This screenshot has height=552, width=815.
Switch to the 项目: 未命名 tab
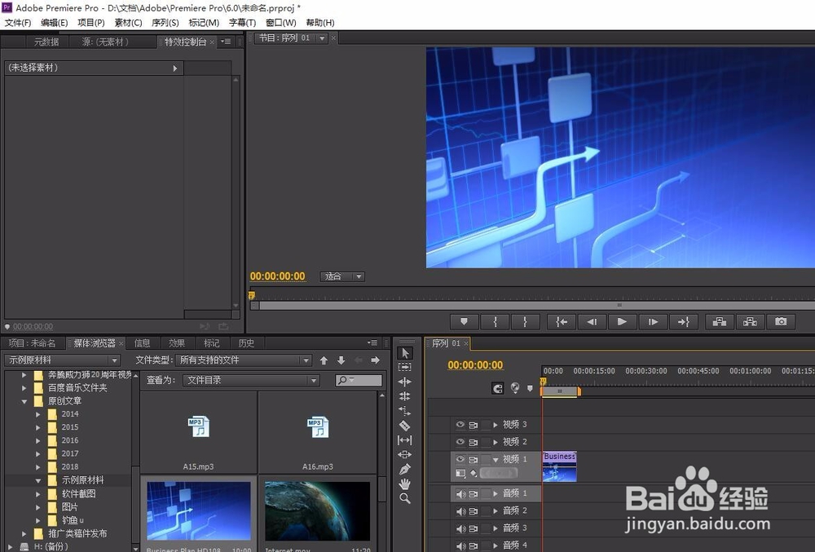coord(33,343)
